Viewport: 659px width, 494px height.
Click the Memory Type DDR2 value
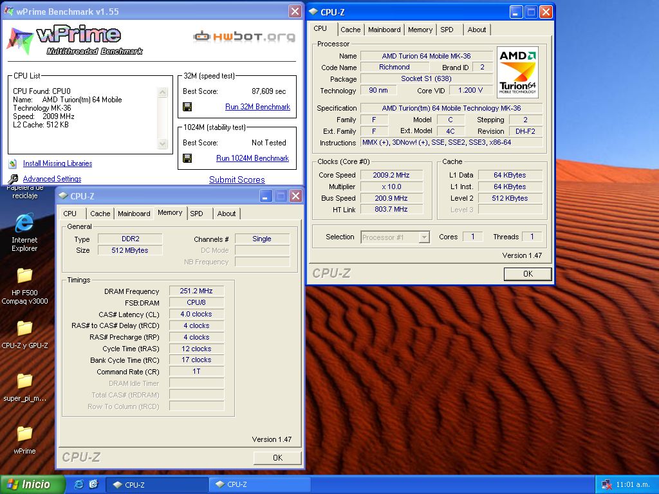pyautogui.click(x=130, y=239)
